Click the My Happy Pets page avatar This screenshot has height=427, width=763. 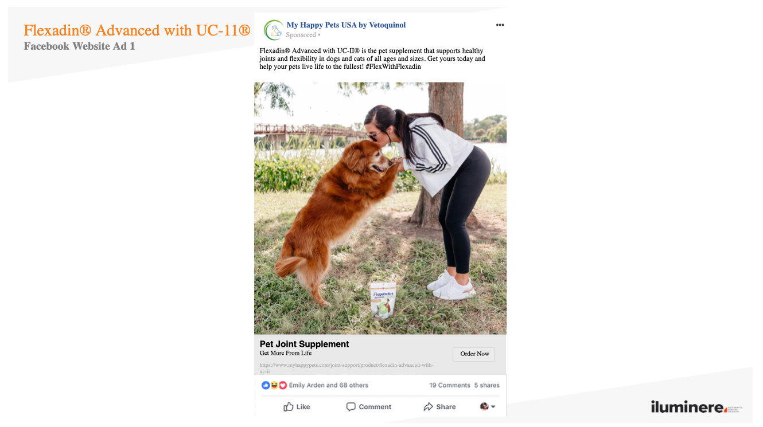pos(274,30)
